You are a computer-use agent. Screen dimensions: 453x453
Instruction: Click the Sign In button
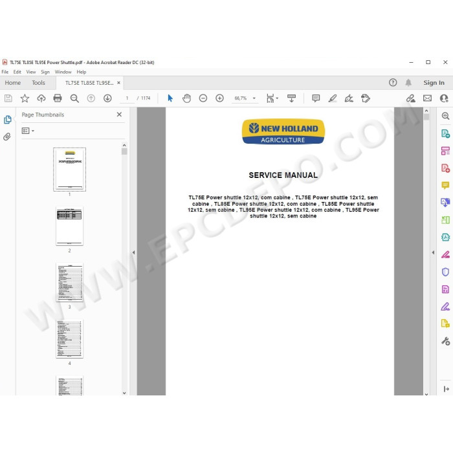[434, 83]
